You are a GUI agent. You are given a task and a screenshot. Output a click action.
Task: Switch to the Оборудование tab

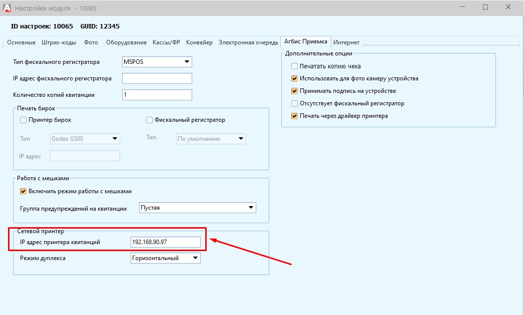(x=126, y=42)
